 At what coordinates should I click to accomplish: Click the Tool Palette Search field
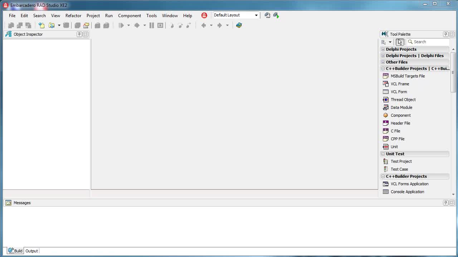428,42
